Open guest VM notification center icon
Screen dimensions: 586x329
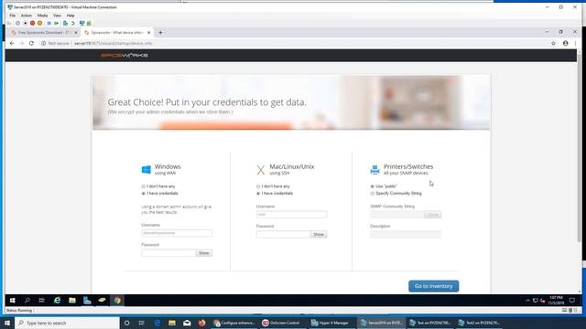click(x=571, y=301)
